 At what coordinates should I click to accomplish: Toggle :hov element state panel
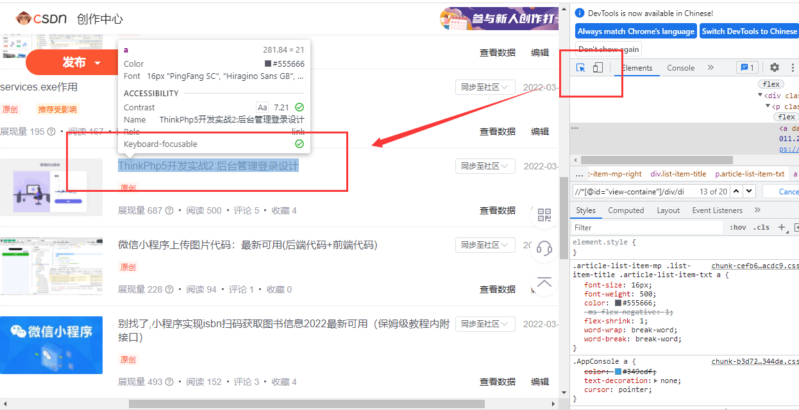coord(738,227)
